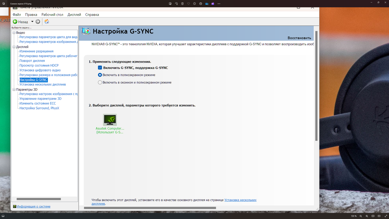Open Установка нескольких дисплеев in the tree

43,85
